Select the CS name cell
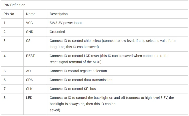The width and height of the screenshot is (189, 116). (28, 41)
